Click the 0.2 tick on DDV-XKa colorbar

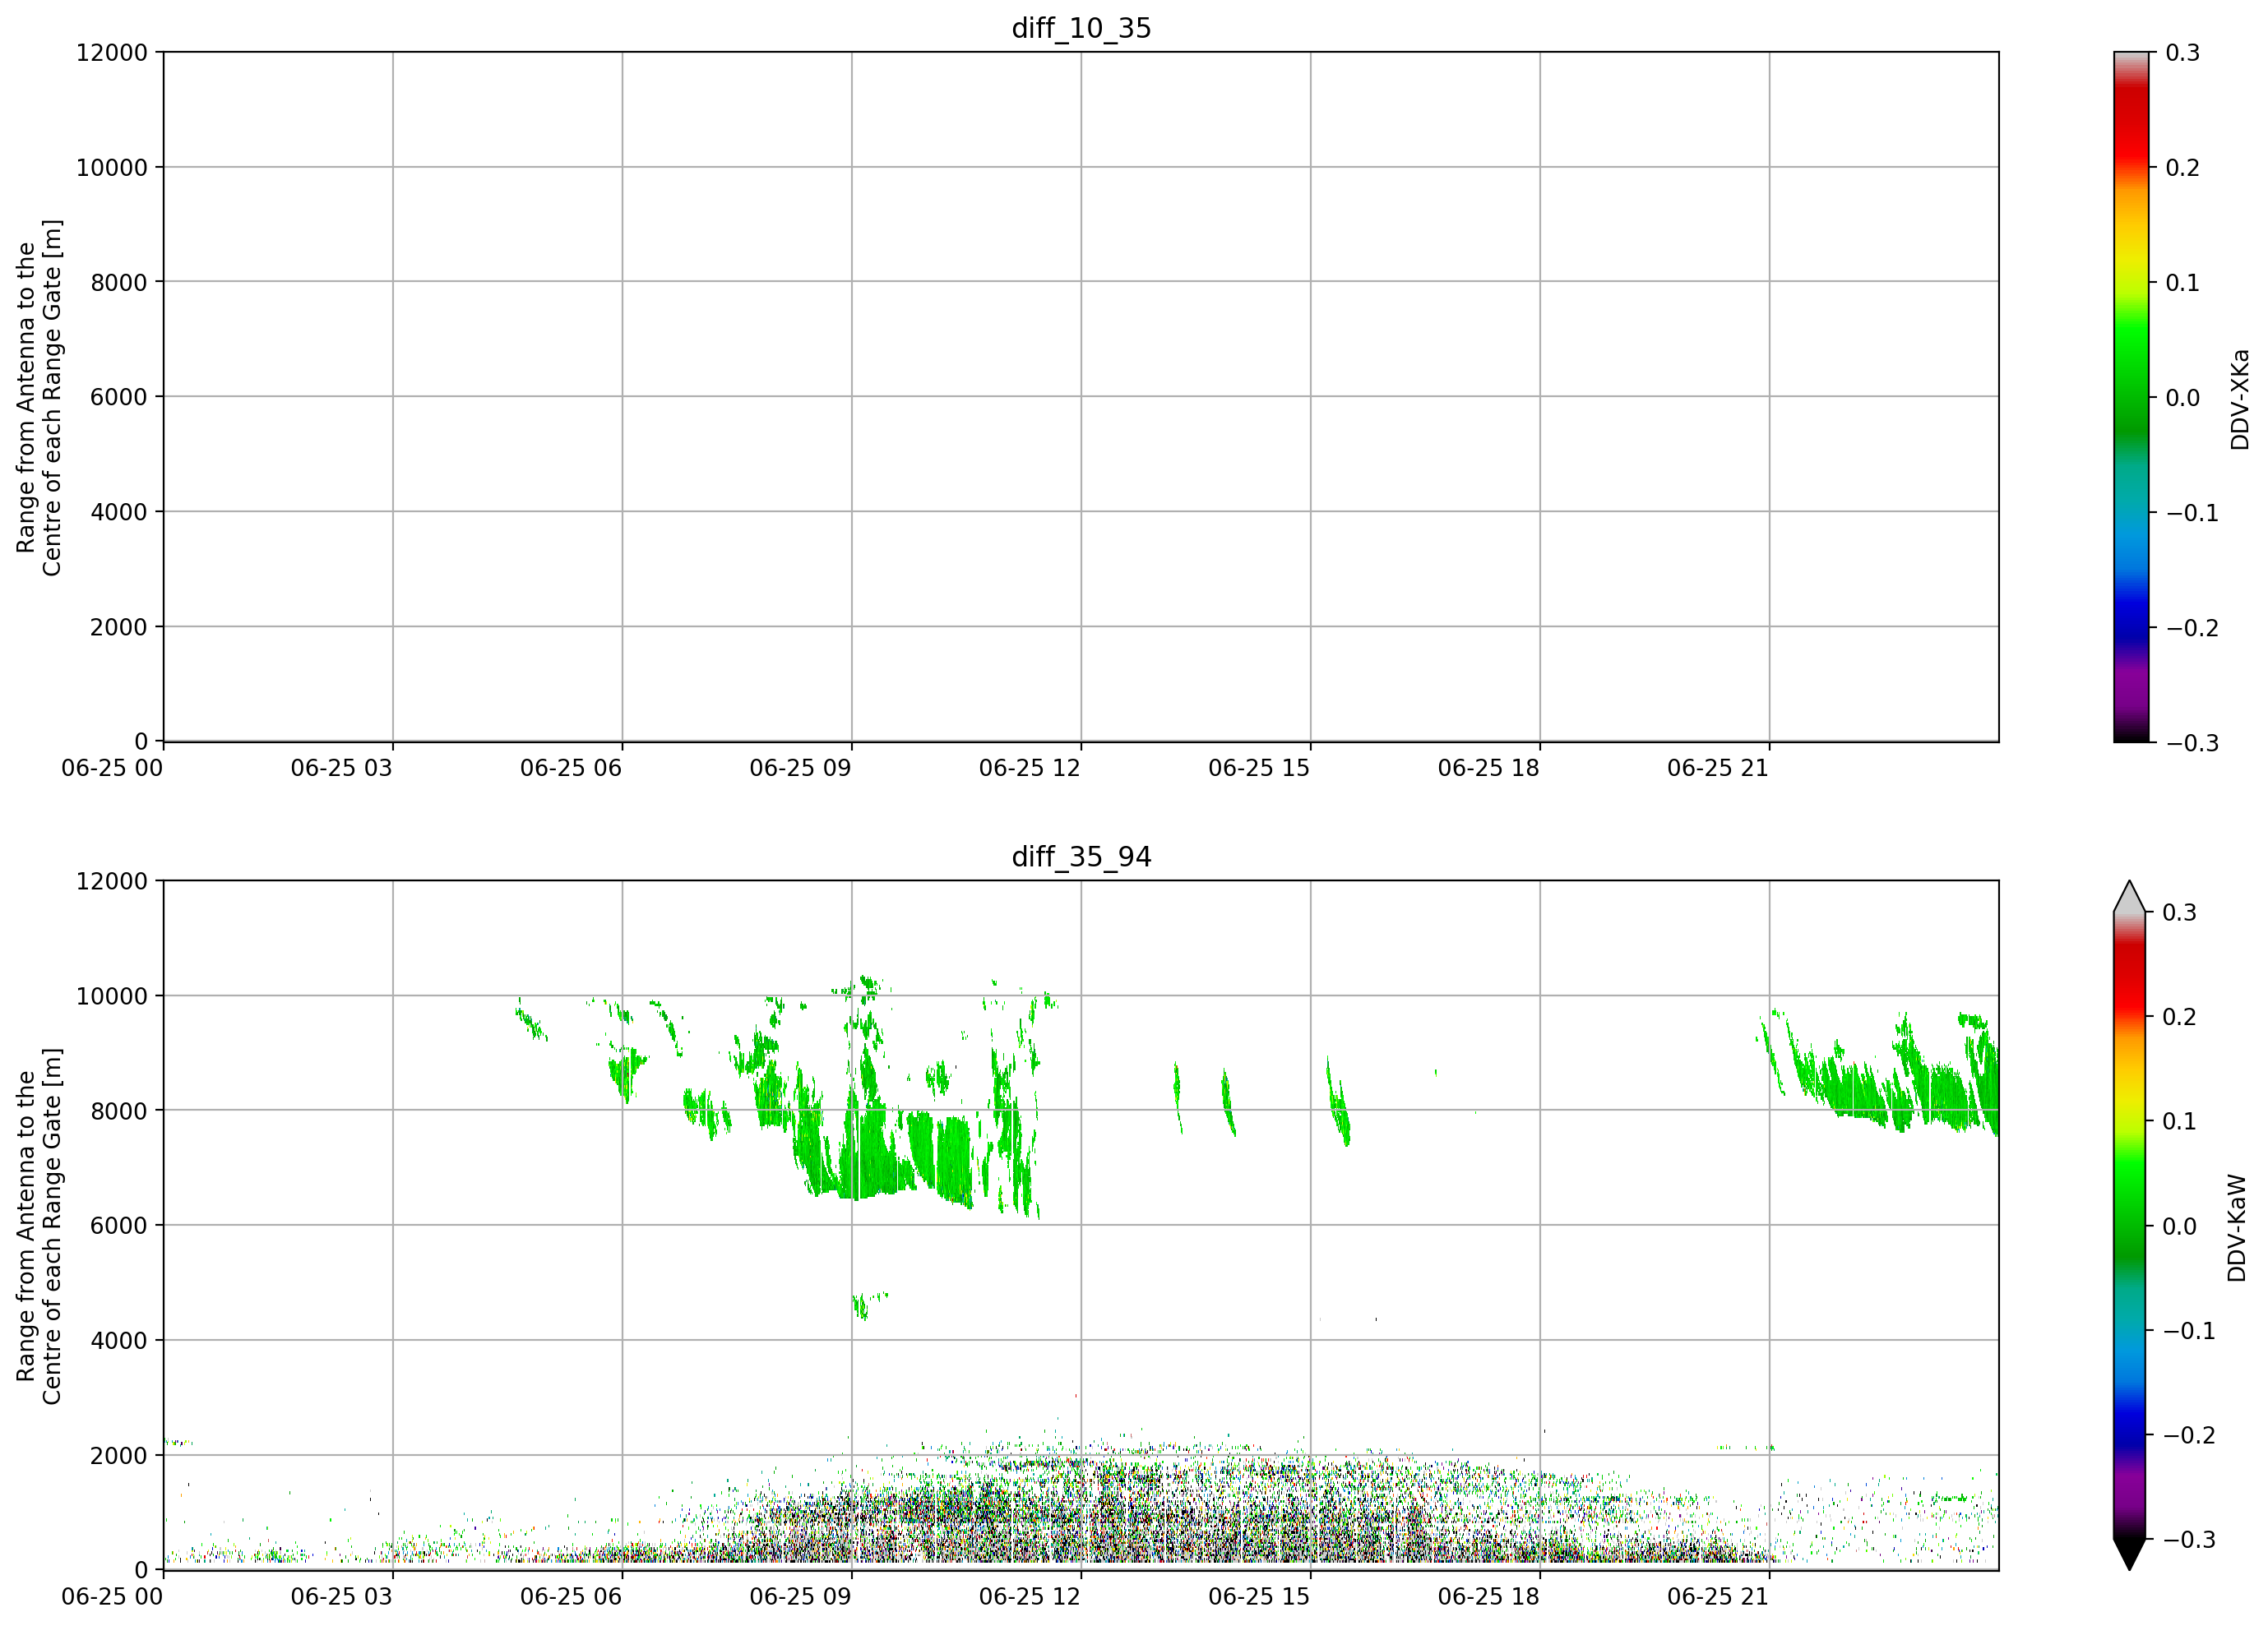[x=2183, y=167]
